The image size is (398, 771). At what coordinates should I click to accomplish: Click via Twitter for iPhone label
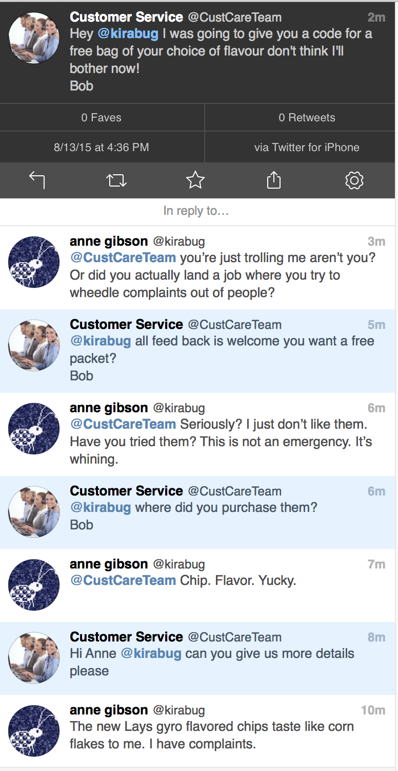(307, 148)
